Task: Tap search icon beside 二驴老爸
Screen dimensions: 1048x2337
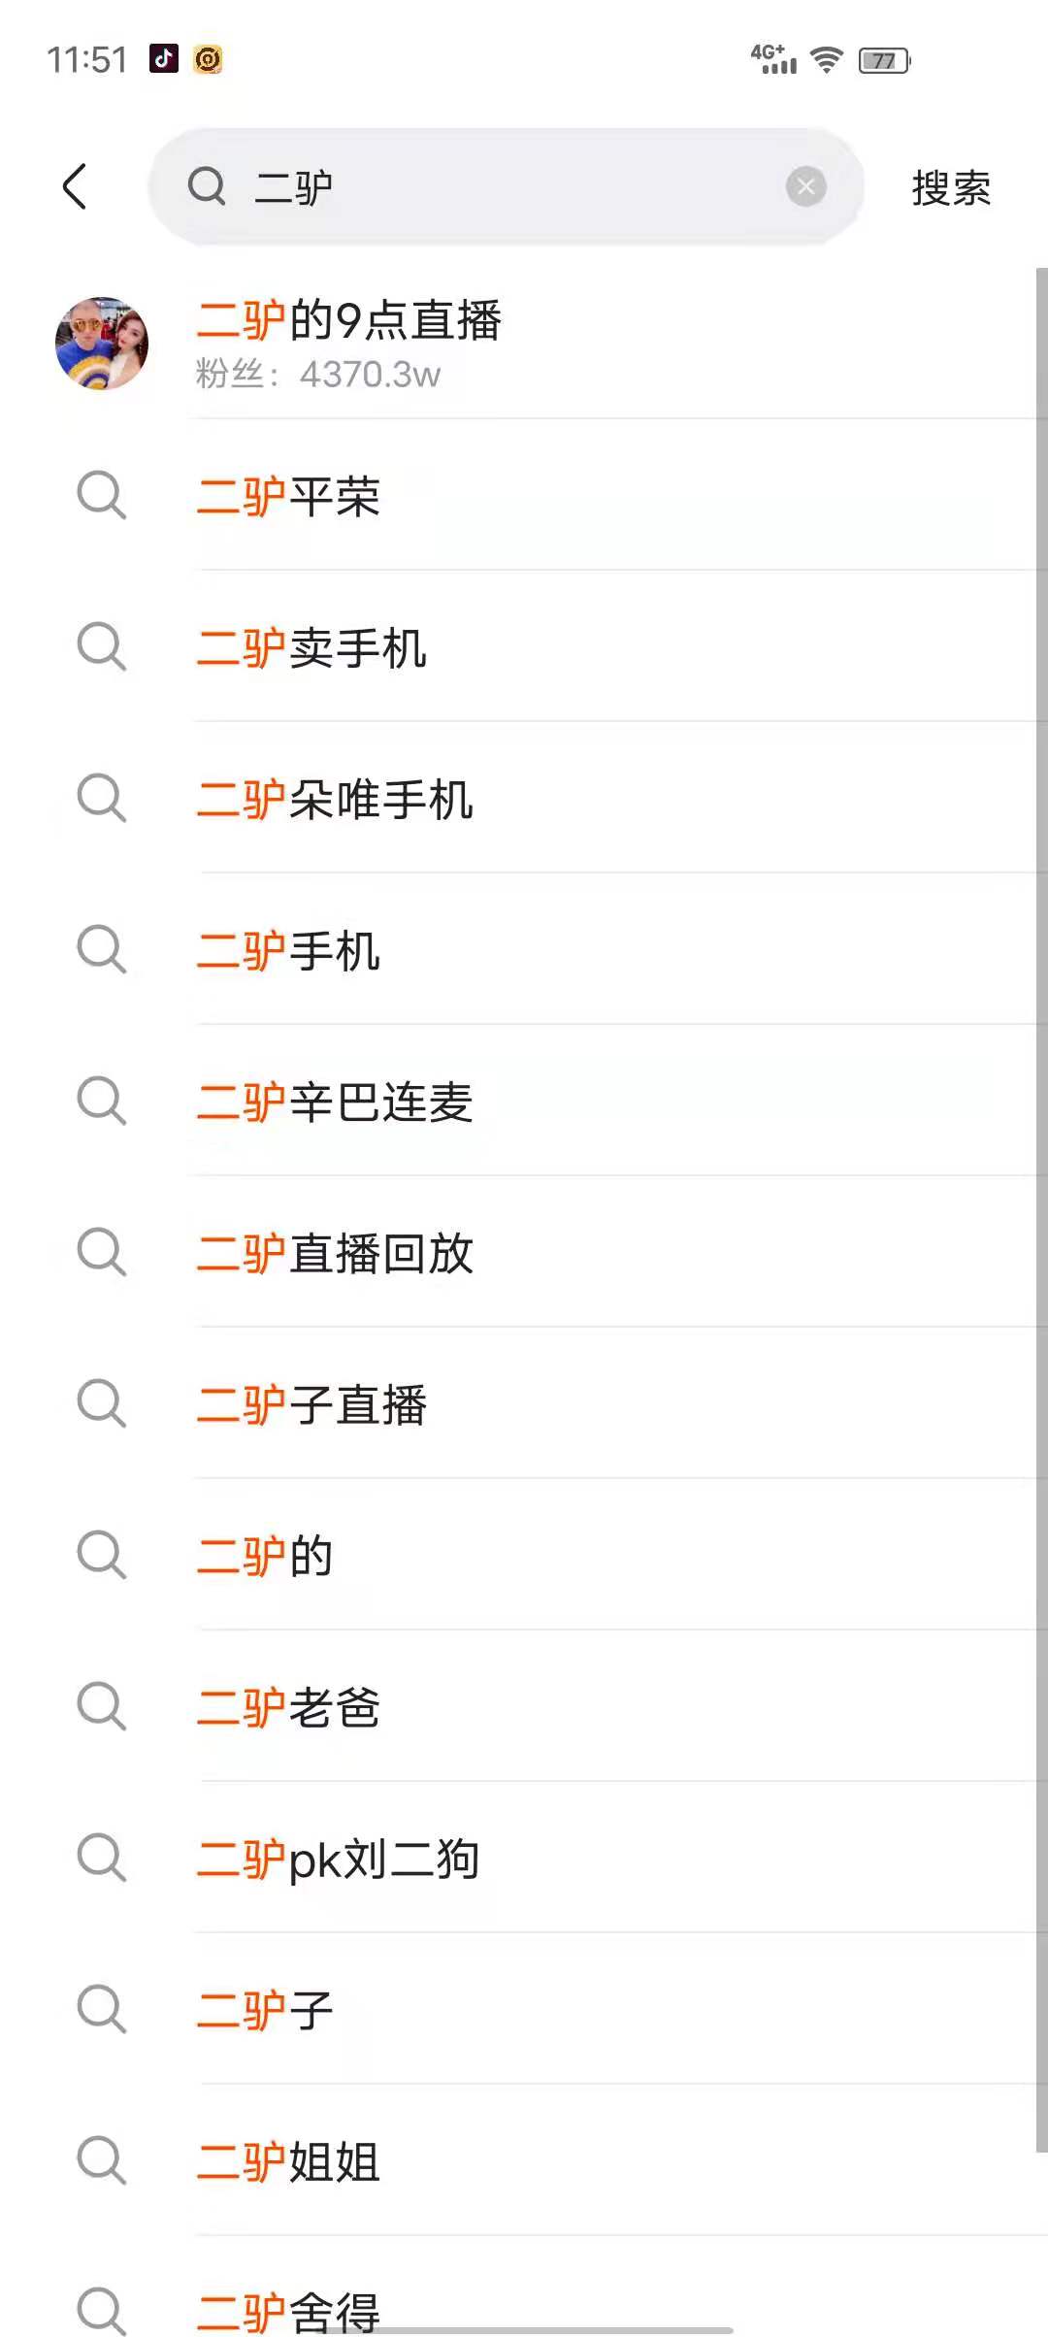Action: 102,1707
